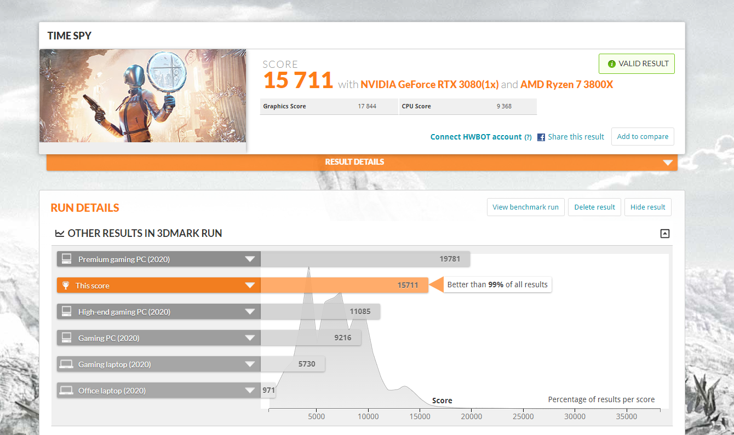
Task: Click the question mark help next to HWBOT
Action: coord(528,137)
